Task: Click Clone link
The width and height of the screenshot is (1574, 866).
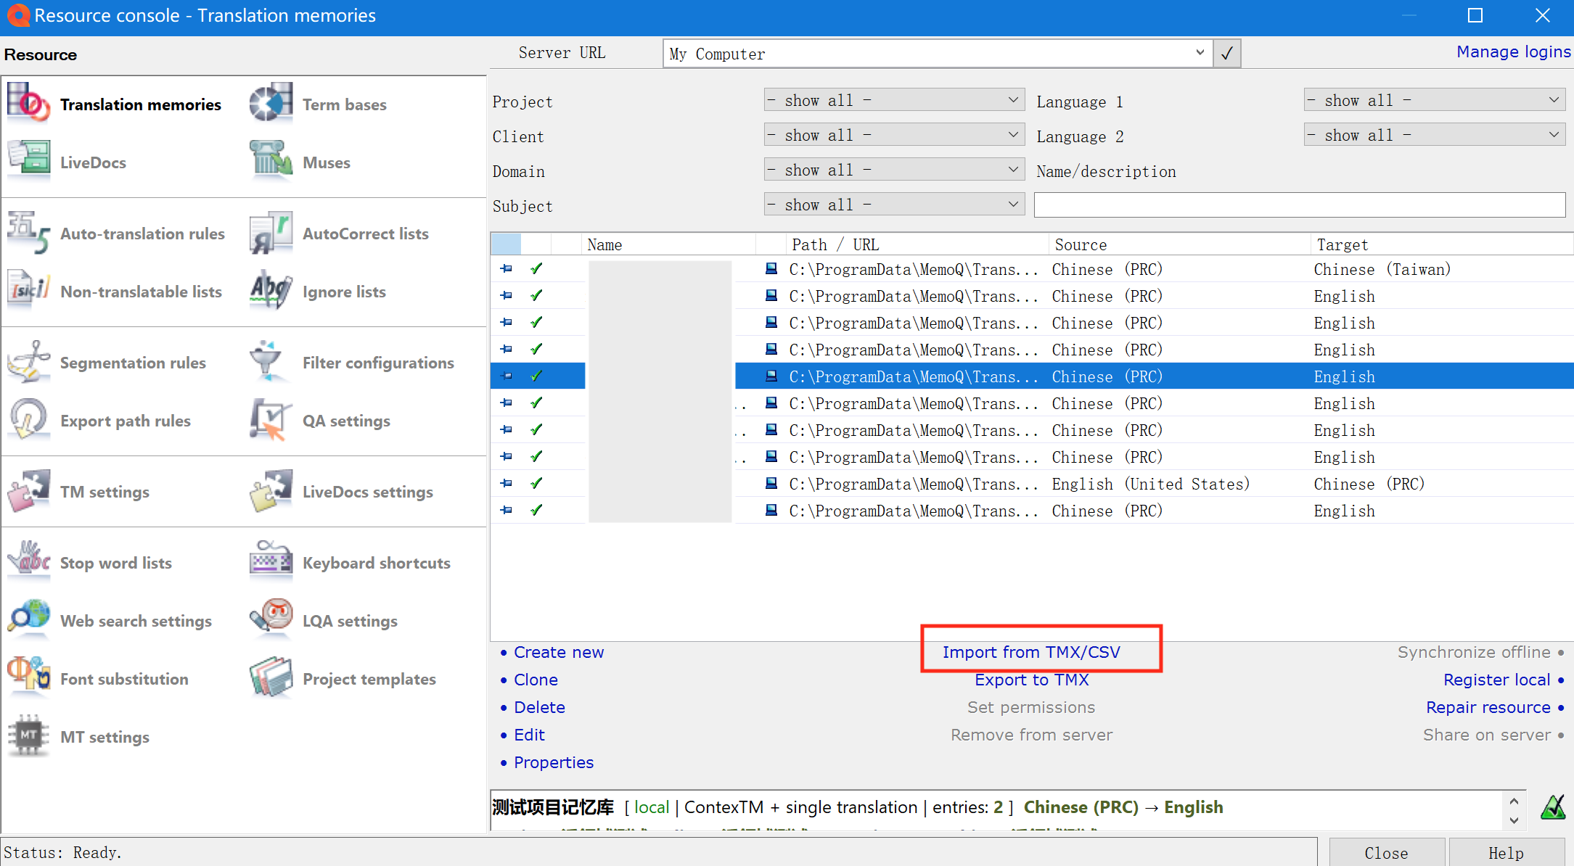Action: pyautogui.click(x=536, y=680)
